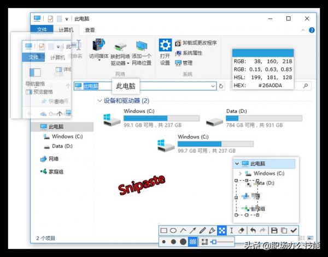Image resolution: width=328 pixels, height=257 pixels.
Task: Click the computer icon in the title bar
Action: (x=37, y=19)
